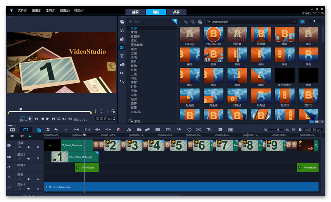
Task: Open the search options magnifier dropdown
Action: coord(209,21)
